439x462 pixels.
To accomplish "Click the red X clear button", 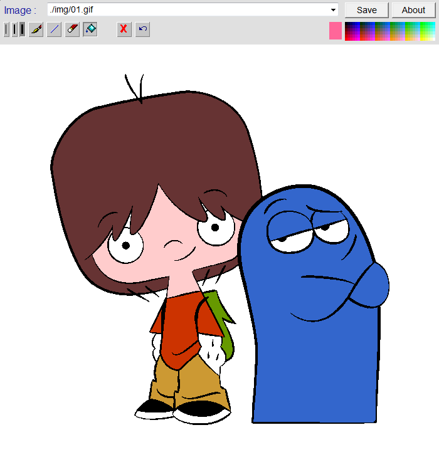I will click(x=124, y=29).
